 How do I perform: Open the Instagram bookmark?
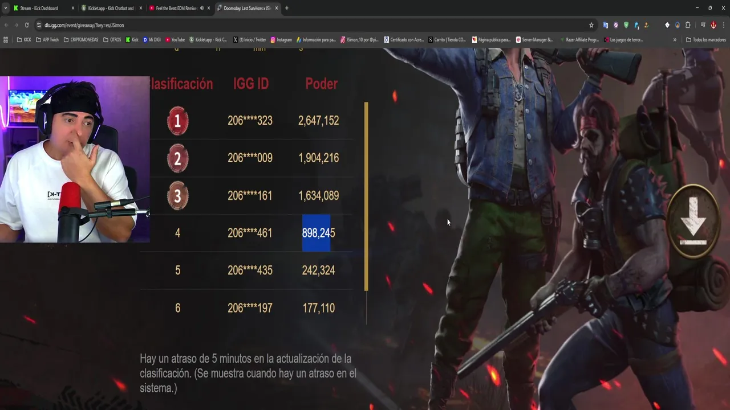coord(281,40)
